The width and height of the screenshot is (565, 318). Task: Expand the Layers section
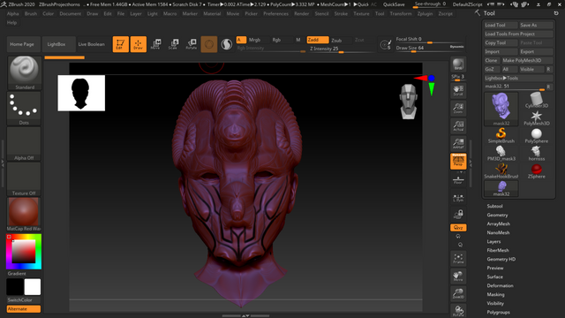point(493,241)
